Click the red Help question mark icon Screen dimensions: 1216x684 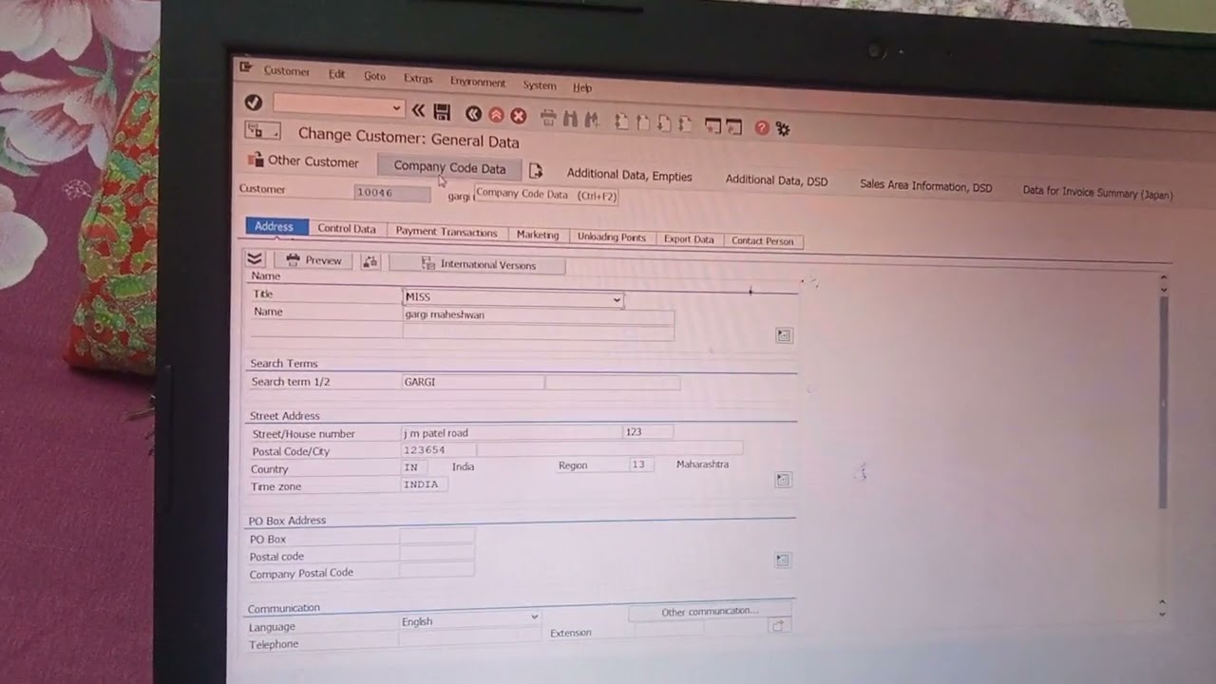[x=762, y=127]
